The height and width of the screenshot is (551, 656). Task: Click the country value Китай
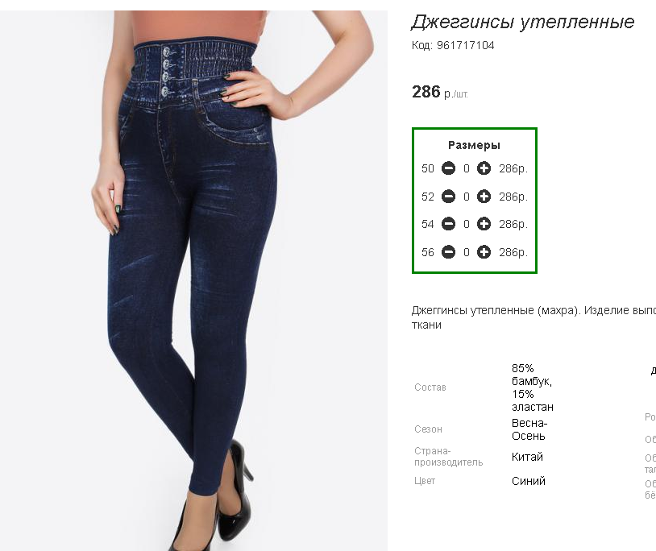[527, 457]
